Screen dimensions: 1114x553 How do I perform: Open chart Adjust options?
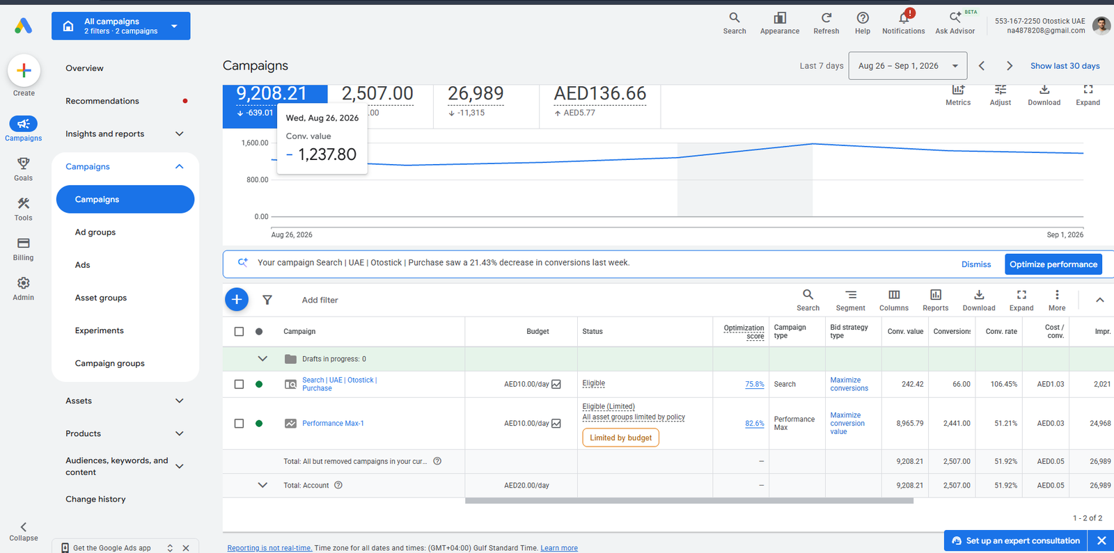[x=1001, y=95]
